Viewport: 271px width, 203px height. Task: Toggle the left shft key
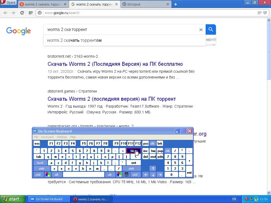coord(42,169)
